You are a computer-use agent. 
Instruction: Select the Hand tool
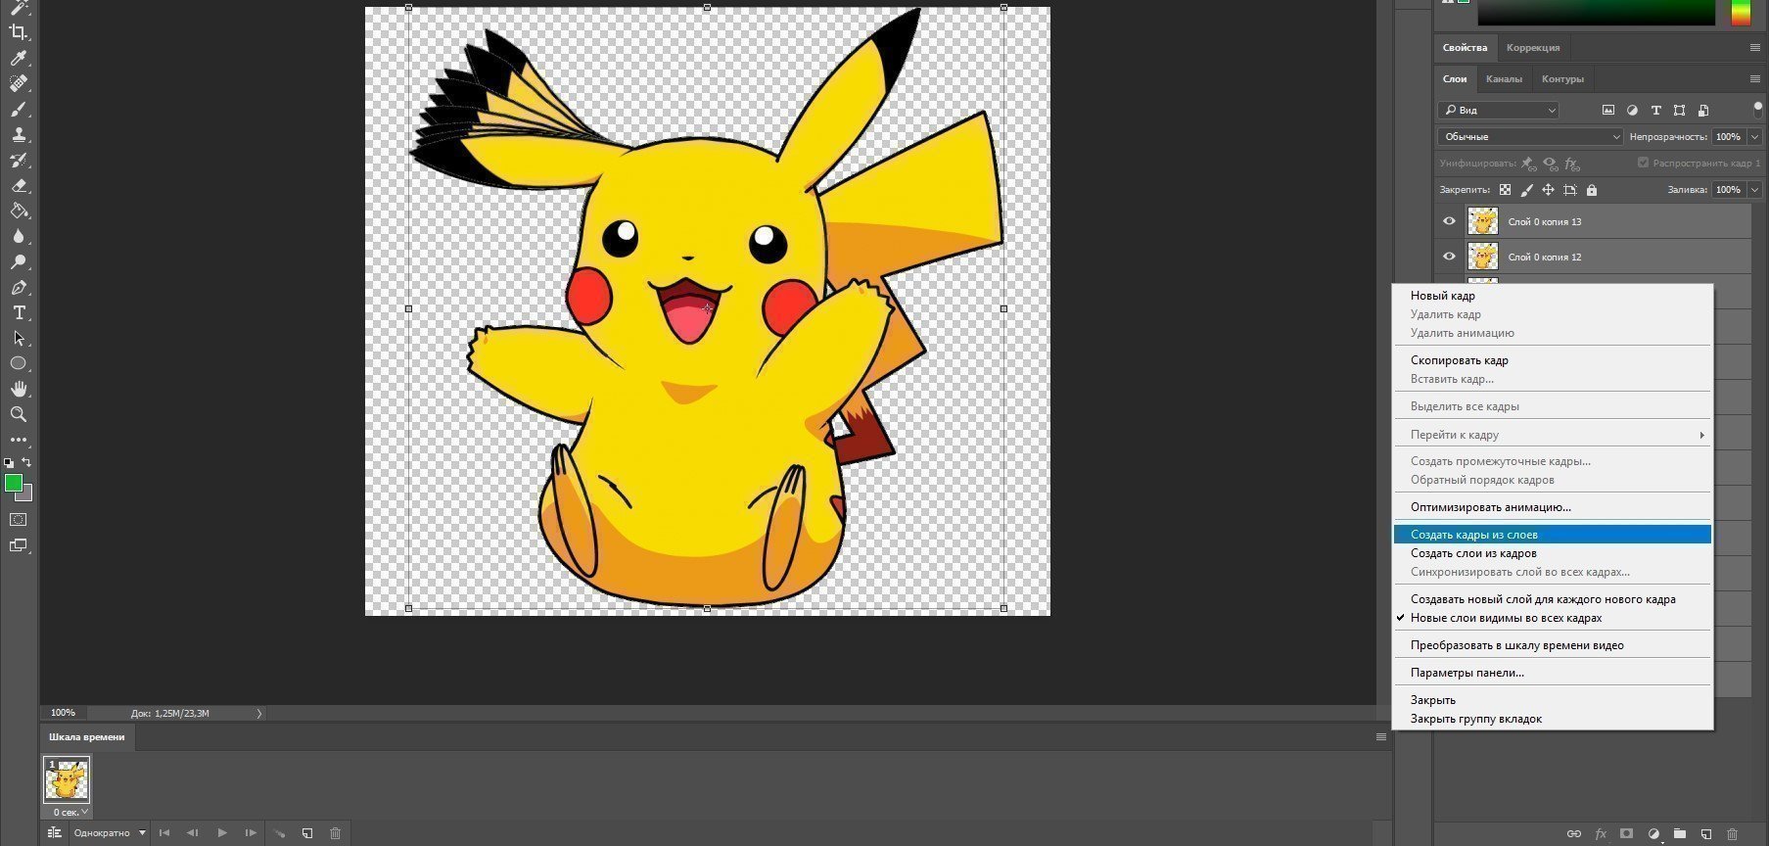tap(18, 389)
